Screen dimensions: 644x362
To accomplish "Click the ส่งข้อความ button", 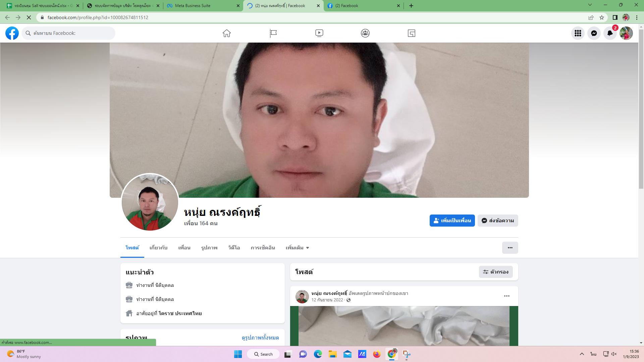I will [x=498, y=221].
